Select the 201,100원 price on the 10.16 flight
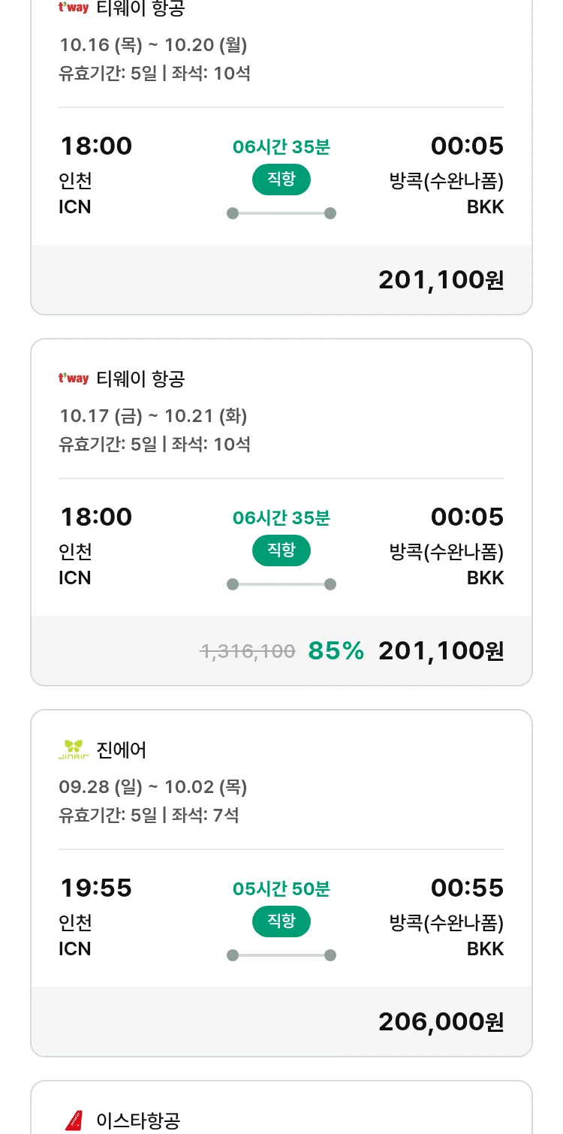 (x=441, y=279)
